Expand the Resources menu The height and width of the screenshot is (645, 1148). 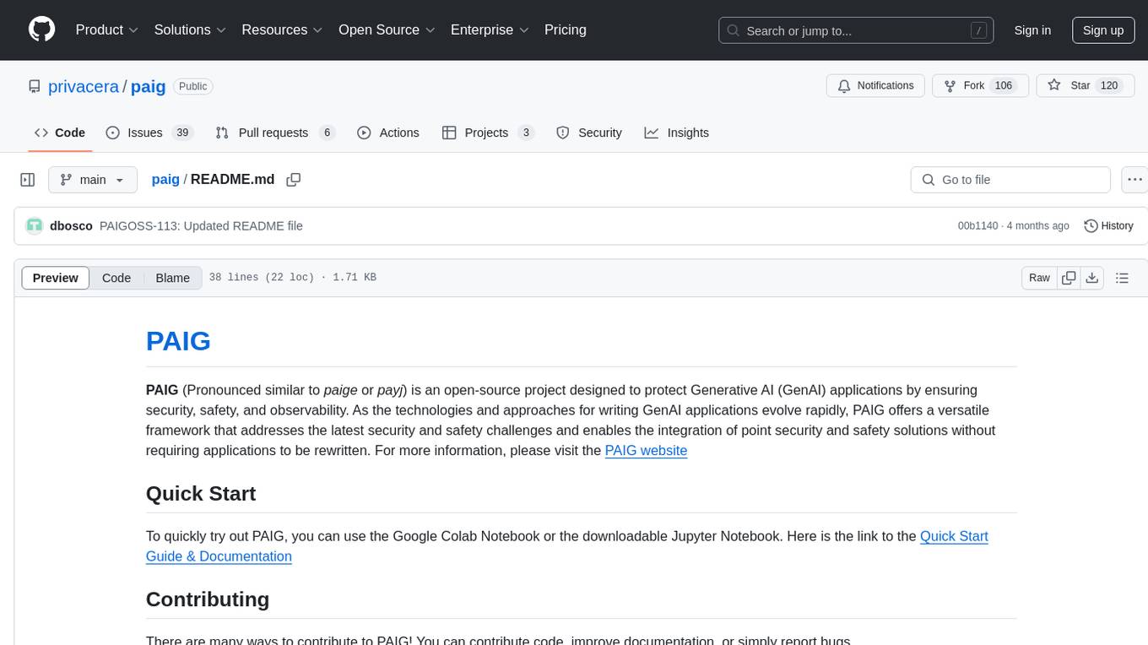[x=282, y=30]
